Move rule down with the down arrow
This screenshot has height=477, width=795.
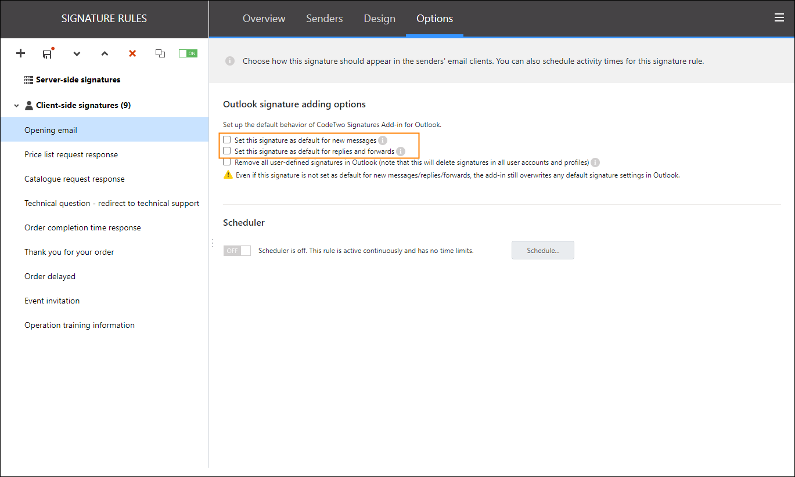pyautogui.click(x=77, y=53)
